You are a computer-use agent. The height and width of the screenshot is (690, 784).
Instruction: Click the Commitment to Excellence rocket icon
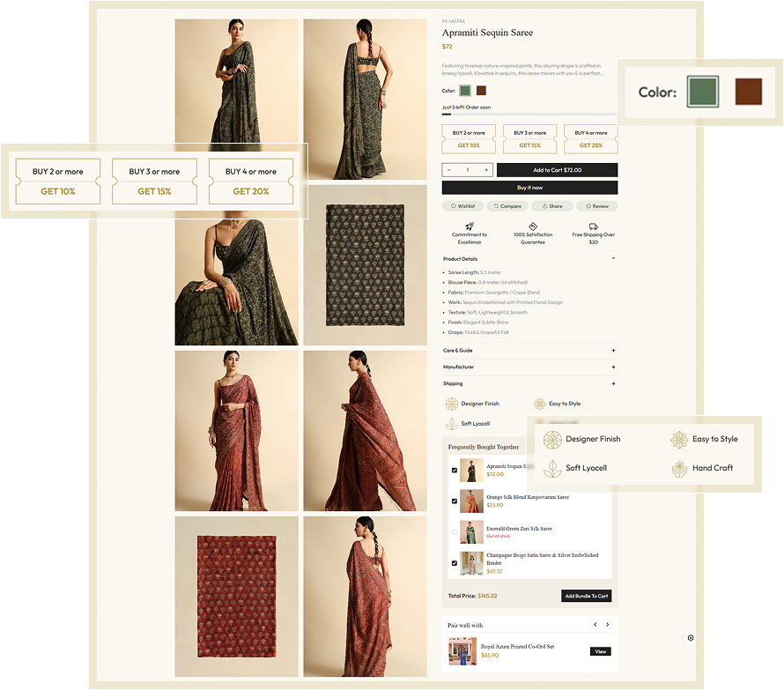click(470, 226)
